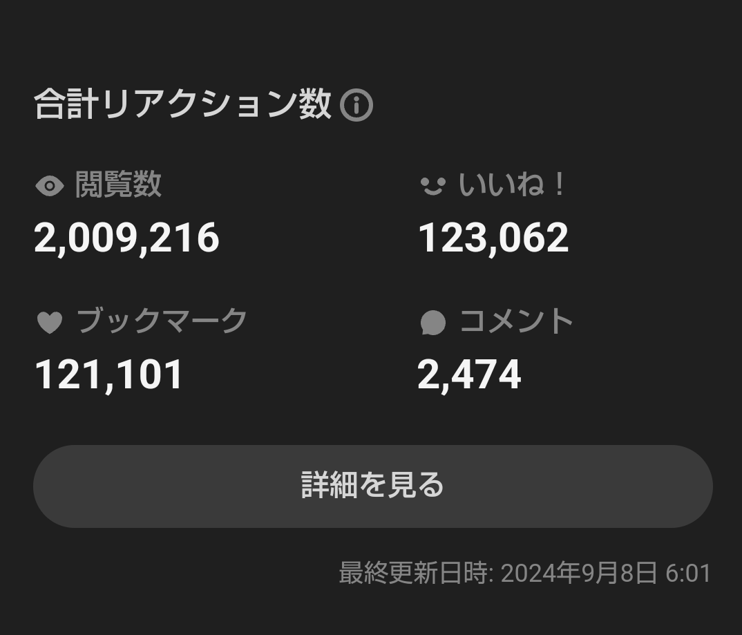Image resolution: width=742 pixels, height=635 pixels.
Task: Click the 6:01 update time
Action: tap(688, 574)
